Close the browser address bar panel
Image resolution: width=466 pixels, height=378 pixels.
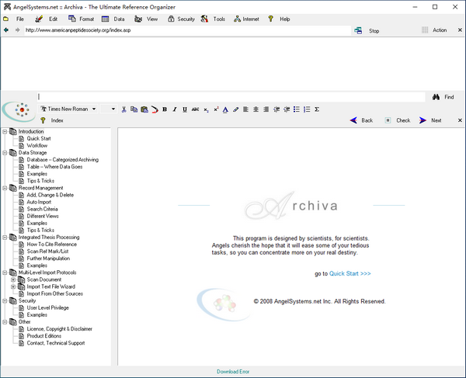click(460, 30)
